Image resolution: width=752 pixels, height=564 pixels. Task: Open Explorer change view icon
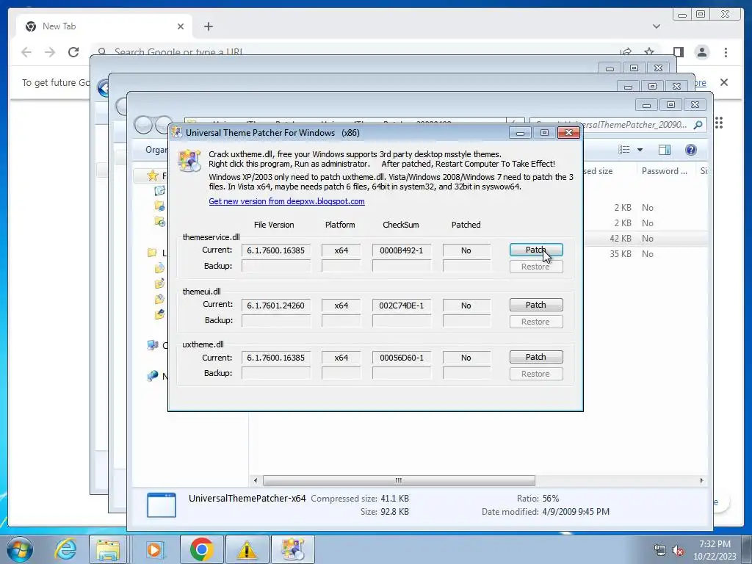pyautogui.click(x=624, y=150)
